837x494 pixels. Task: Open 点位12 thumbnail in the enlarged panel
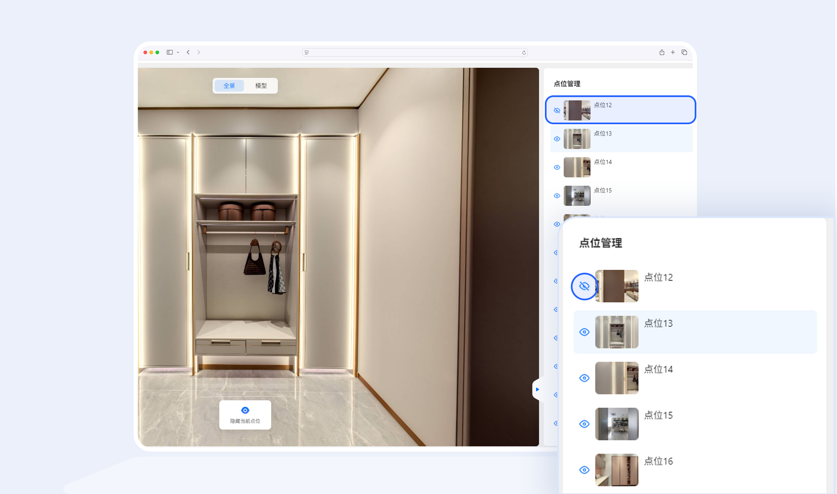(x=617, y=286)
